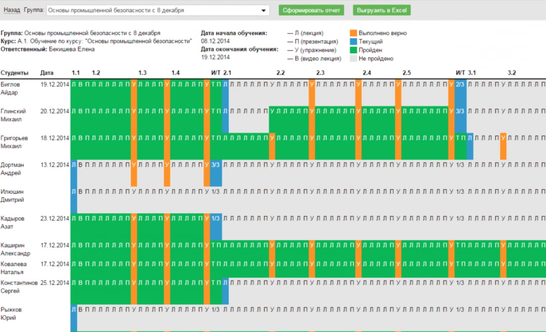The image size is (546, 332).
Task: Click orange Выполнено верно legend swatch
Action: point(353,33)
